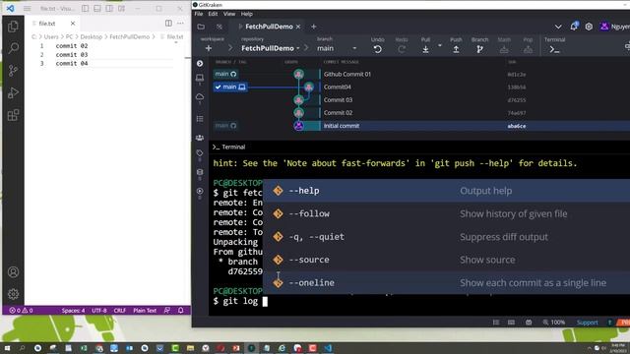Open VS Code Manage gear
The image size is (630, 354).
click(13, 294)
